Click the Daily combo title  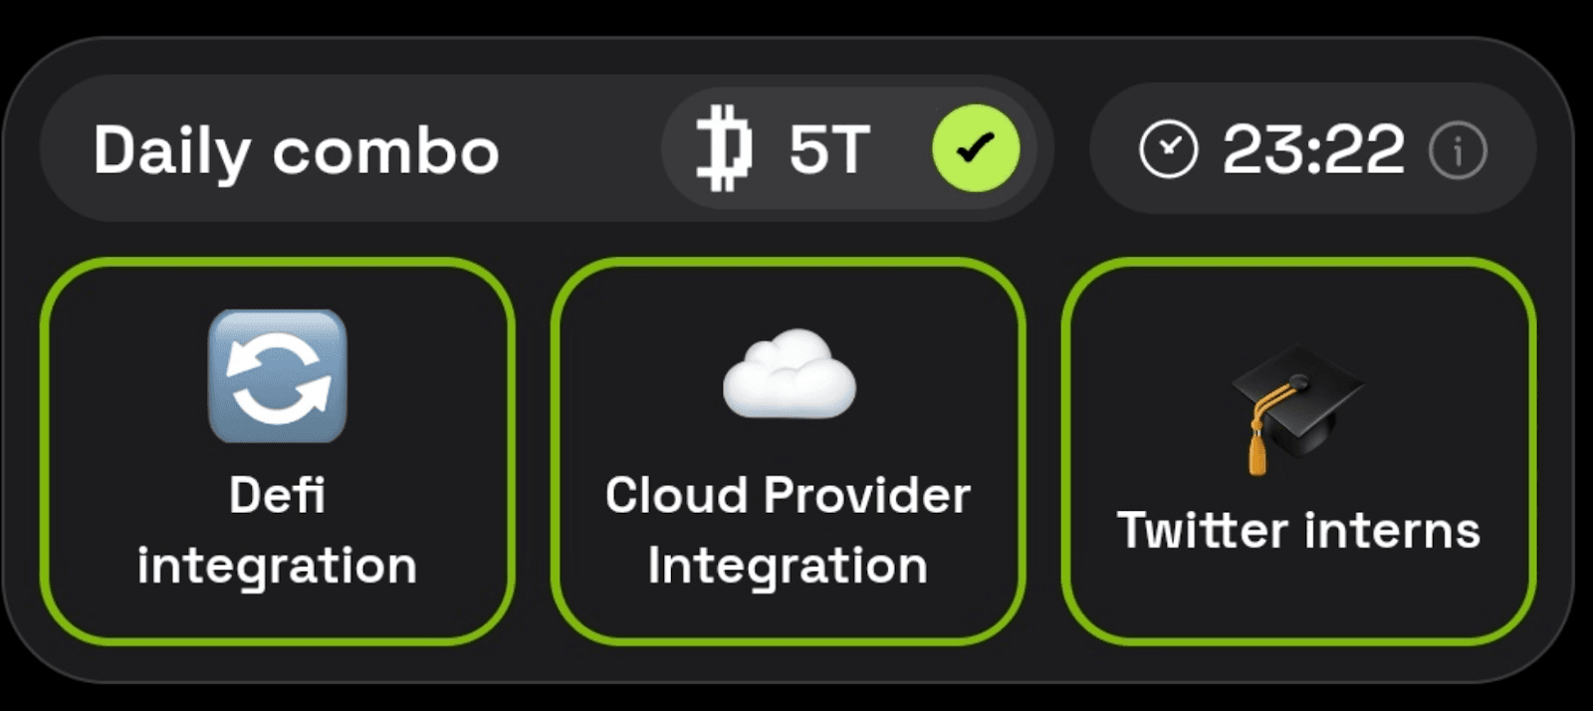coord(296,151)
